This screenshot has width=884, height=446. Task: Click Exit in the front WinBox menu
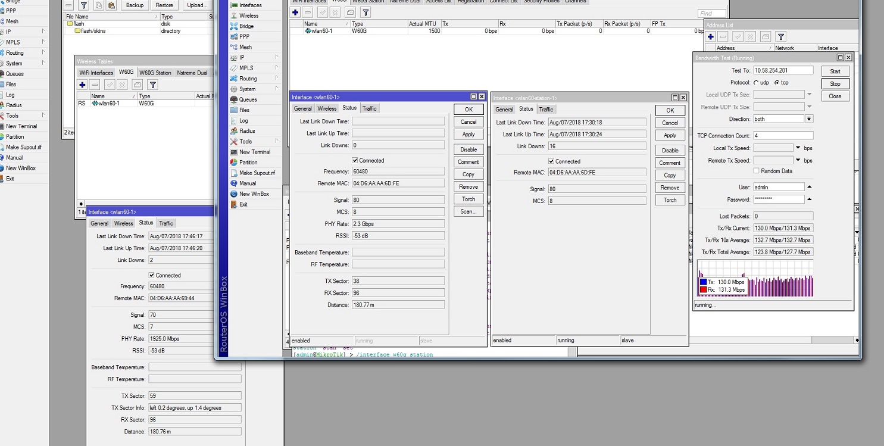[243, 204]
